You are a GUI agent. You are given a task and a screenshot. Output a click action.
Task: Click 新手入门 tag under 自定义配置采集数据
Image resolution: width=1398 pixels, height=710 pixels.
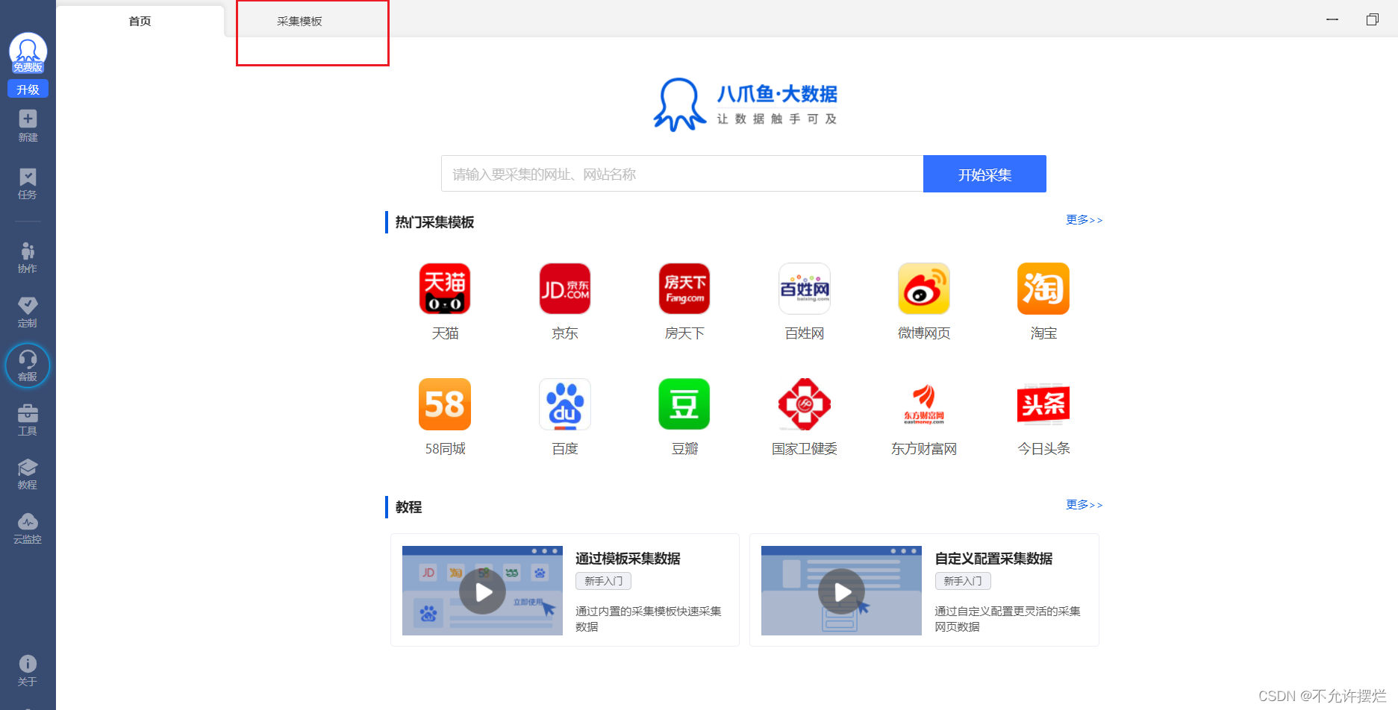962,581
